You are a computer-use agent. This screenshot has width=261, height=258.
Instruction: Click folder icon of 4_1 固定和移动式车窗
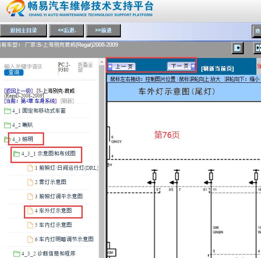point(7,111)
